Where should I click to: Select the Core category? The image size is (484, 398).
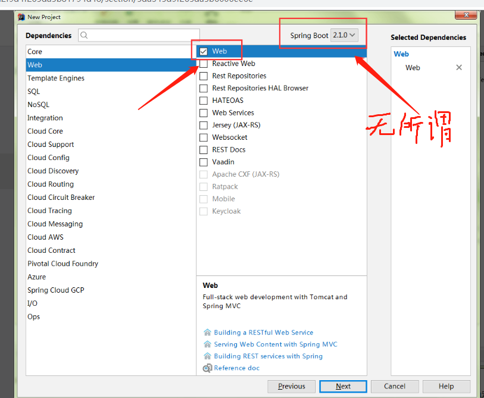pos(111,52)
